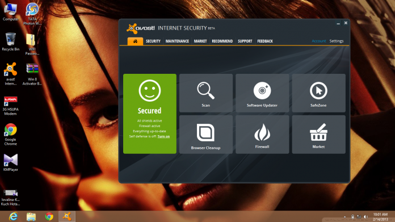The image size is (395, 222).
Task: Click Internet Explorer taskbar icon
Action: [x=13, y=216]
